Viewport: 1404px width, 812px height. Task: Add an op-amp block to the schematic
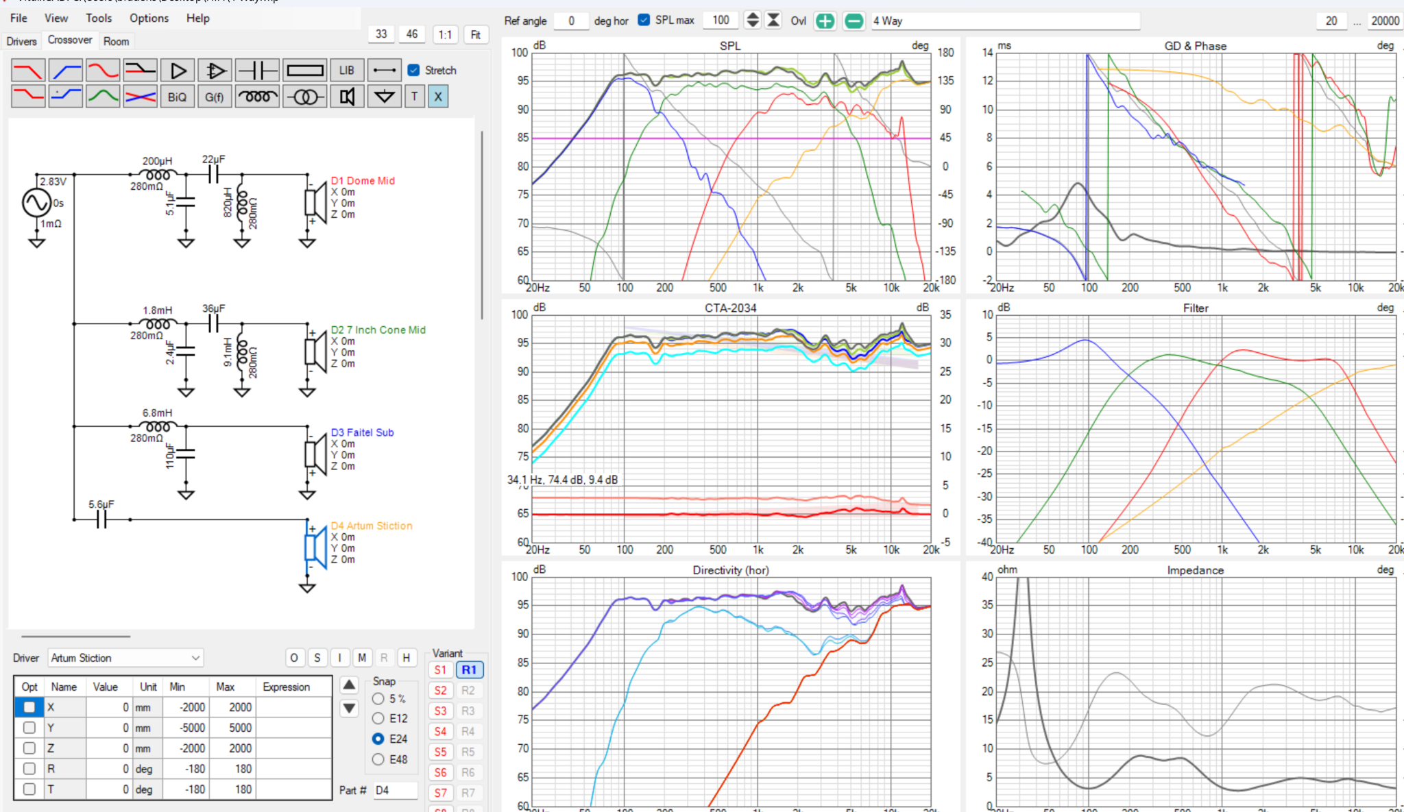coord(215,71)
